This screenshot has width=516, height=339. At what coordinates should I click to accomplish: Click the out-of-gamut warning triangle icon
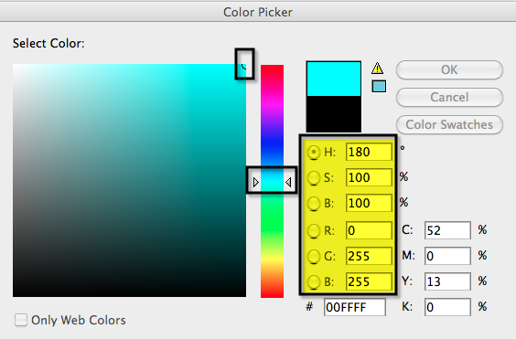(378, 68)
